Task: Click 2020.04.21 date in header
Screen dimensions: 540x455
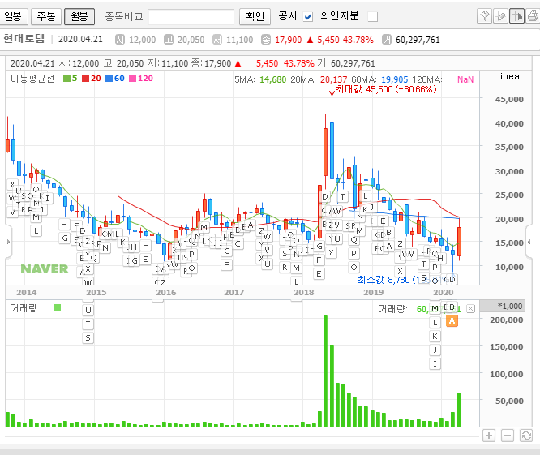Action: (x=80, y=39)
